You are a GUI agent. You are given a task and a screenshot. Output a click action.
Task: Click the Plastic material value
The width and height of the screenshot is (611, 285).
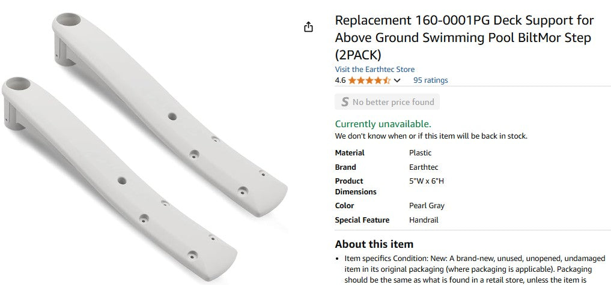click(420, 153)
